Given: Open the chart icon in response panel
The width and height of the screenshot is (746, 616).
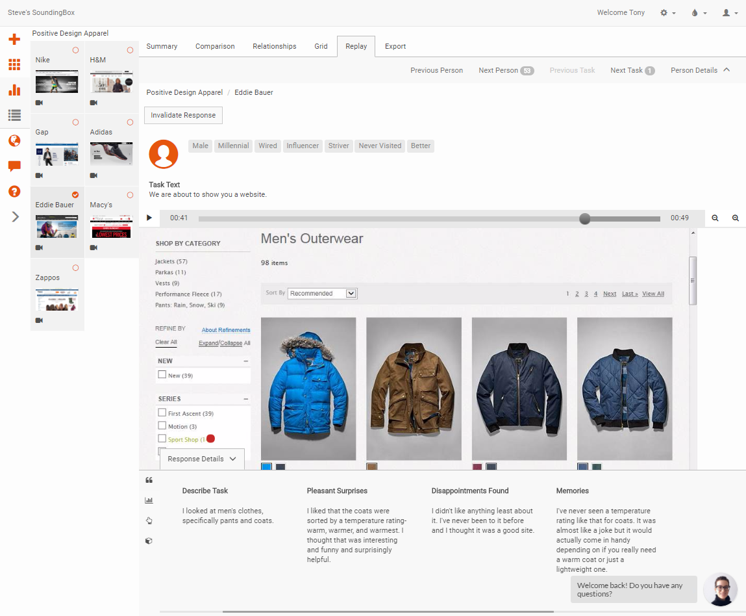Looking at the screenshot, I should 149,500.
